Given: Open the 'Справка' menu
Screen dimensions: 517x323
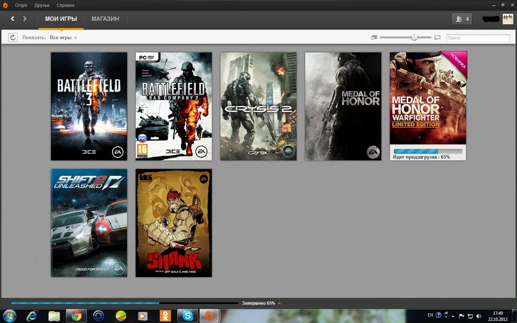Looking at the screenshot, I should [66, 5].
